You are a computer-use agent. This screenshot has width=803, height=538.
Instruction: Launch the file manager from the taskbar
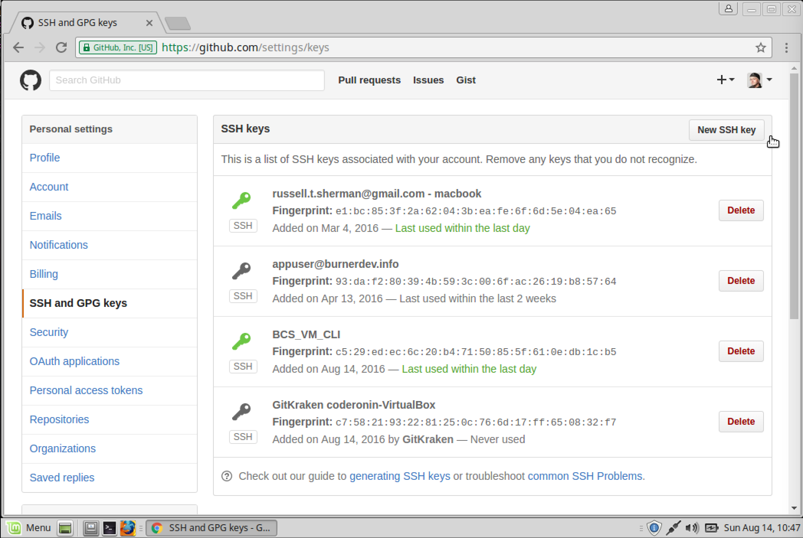point(91,528)
